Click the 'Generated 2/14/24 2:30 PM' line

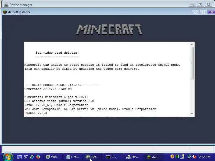tap(48, 89)
